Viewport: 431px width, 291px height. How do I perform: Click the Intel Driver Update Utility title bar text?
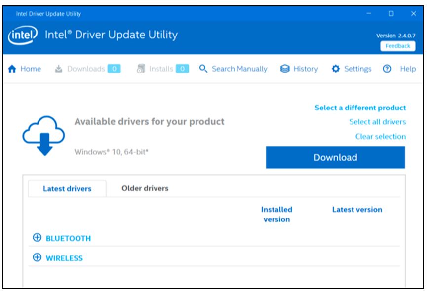[48, 14]
